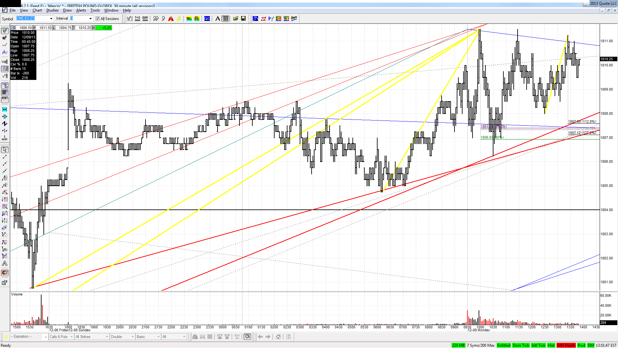The height and width of the screenshot is (348, 618).
Task: Toggle the Mkt Depth status indicator
Action: coord(566,345)
